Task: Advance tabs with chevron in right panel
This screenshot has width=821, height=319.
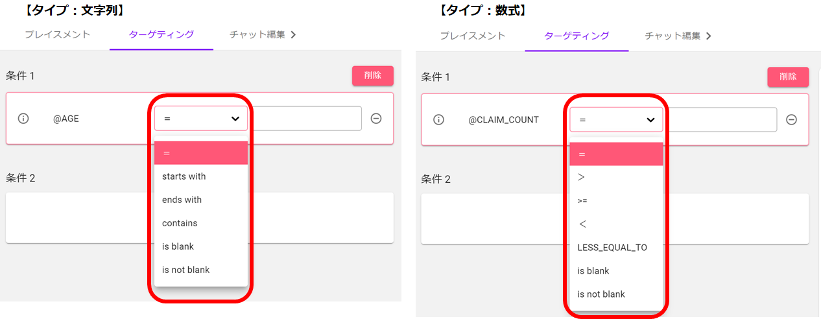Action: (708, 36)
